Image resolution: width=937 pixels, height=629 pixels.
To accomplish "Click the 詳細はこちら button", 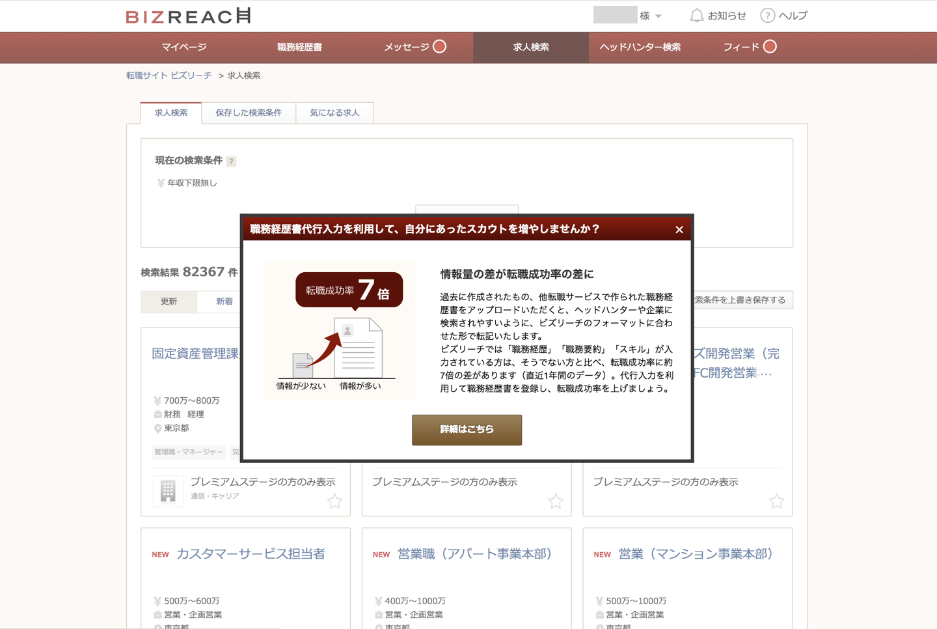I will tap(467, 430).
